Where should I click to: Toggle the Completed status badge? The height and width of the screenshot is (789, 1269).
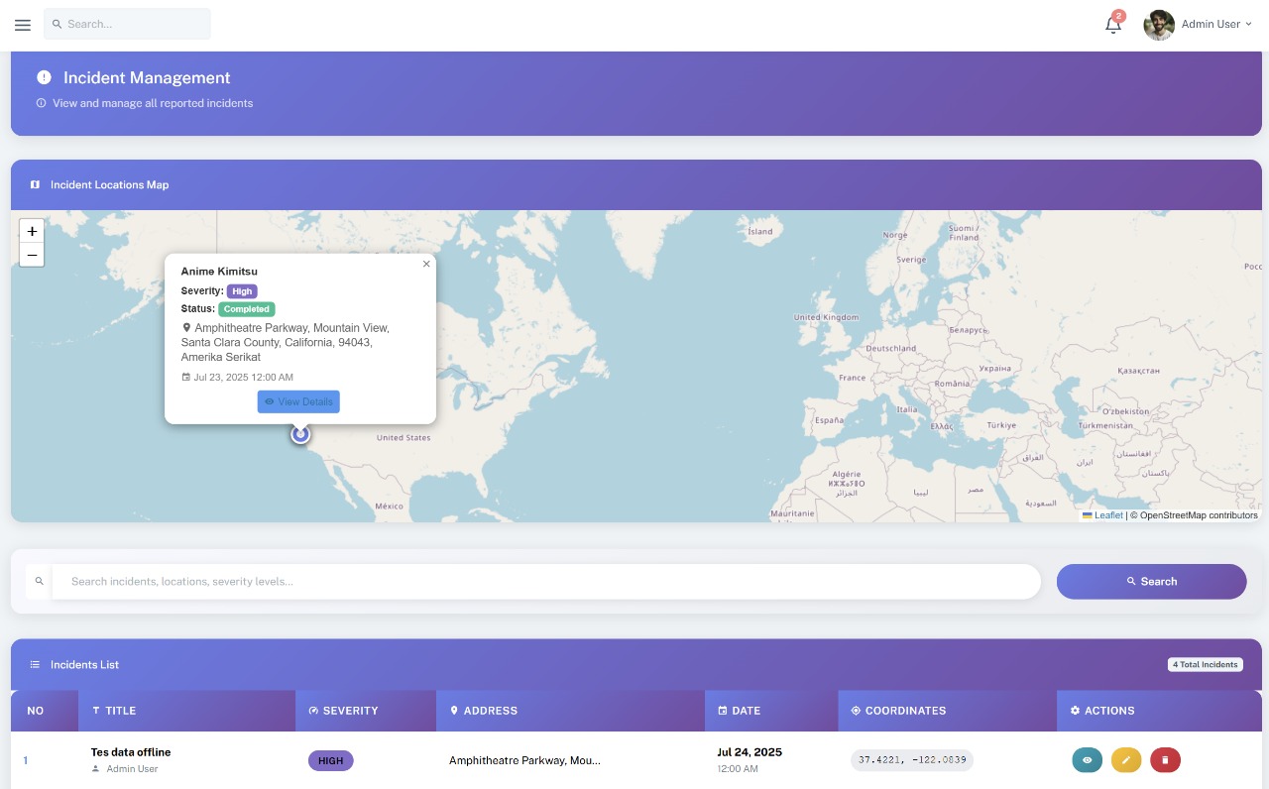click(246, 308)
